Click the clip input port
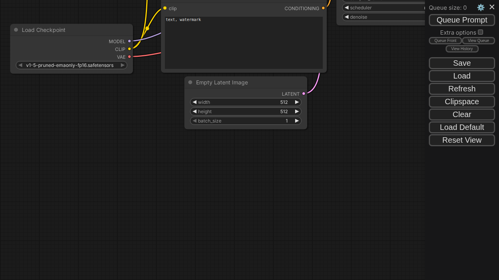 point(165,8)
